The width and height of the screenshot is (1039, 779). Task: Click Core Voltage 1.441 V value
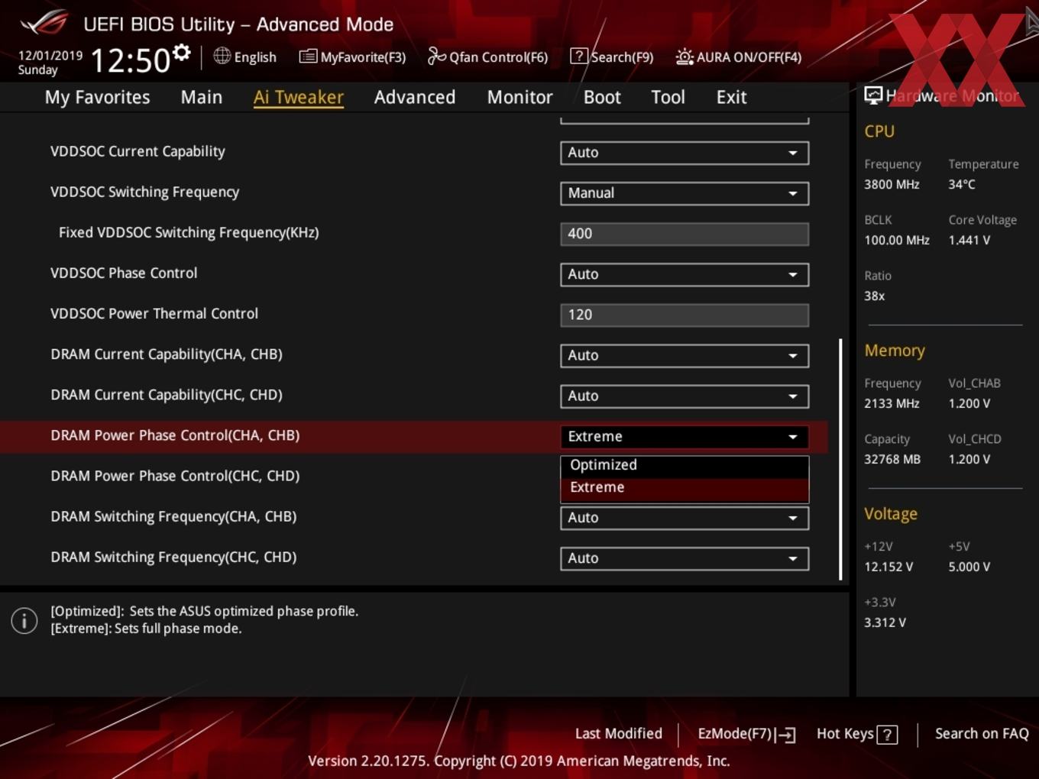point(969,240)
